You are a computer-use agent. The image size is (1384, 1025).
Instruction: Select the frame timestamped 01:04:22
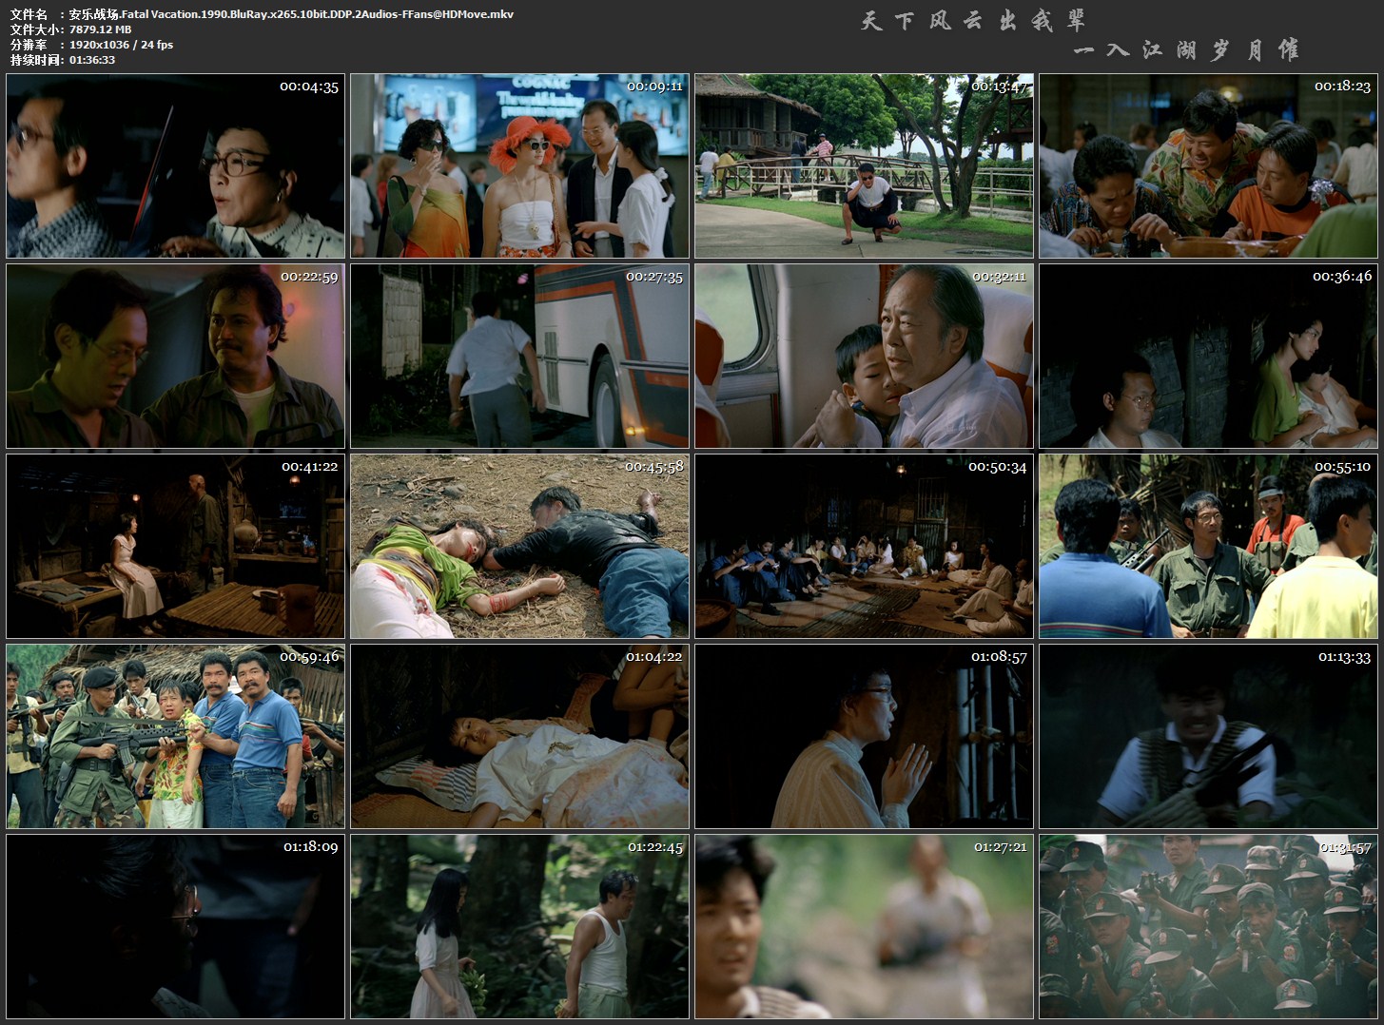coord(519,736)
